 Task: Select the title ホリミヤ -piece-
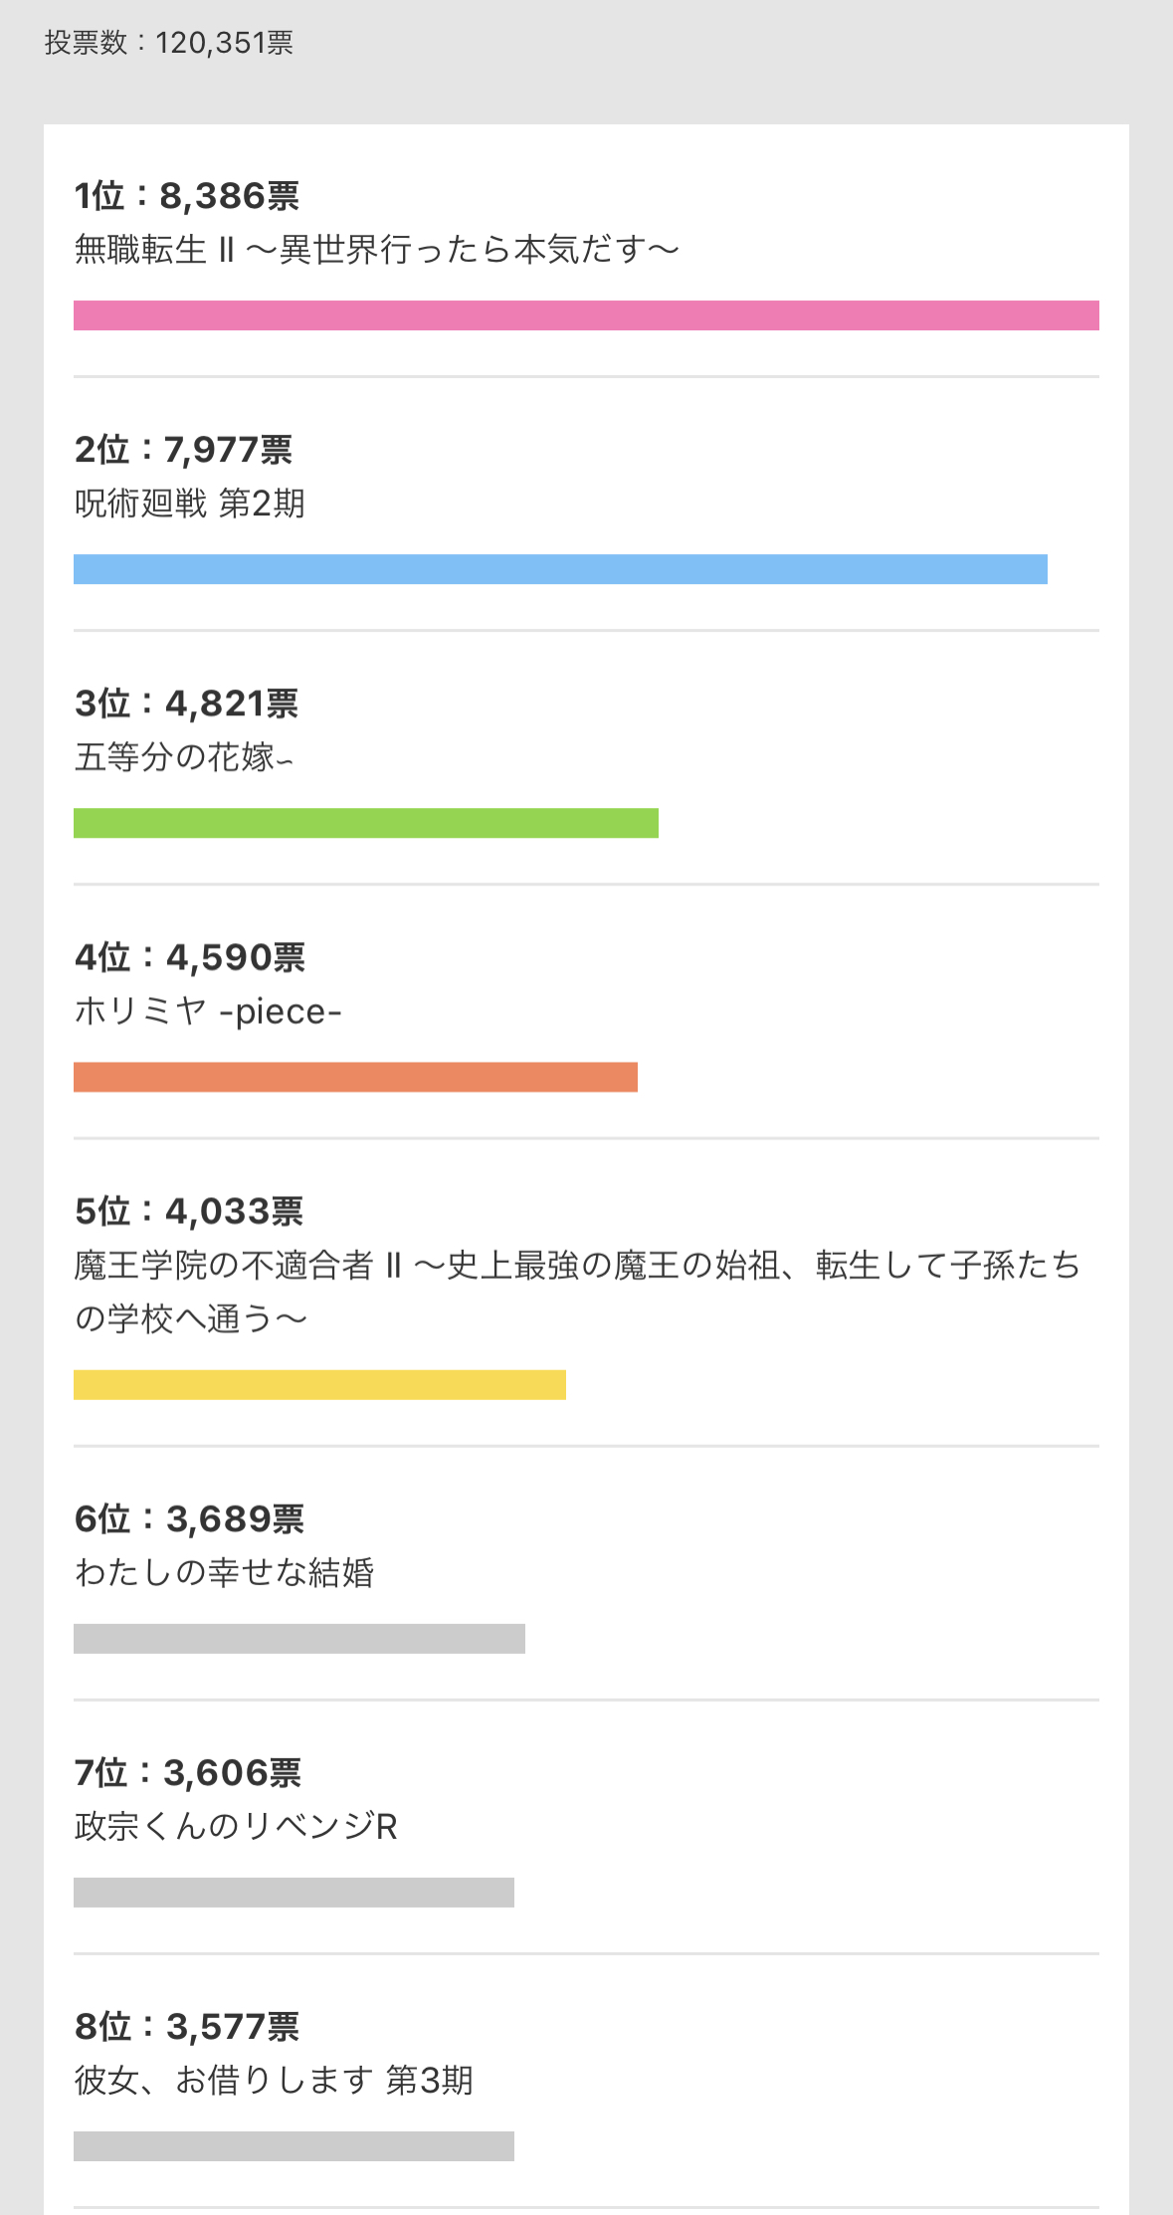pos(208,1011)
